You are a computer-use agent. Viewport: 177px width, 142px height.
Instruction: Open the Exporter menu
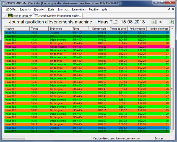click(x=39, y=9)
